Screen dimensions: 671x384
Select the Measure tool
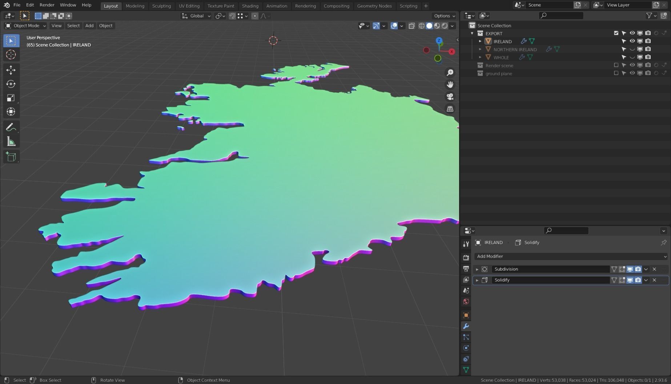click(11, 141)
